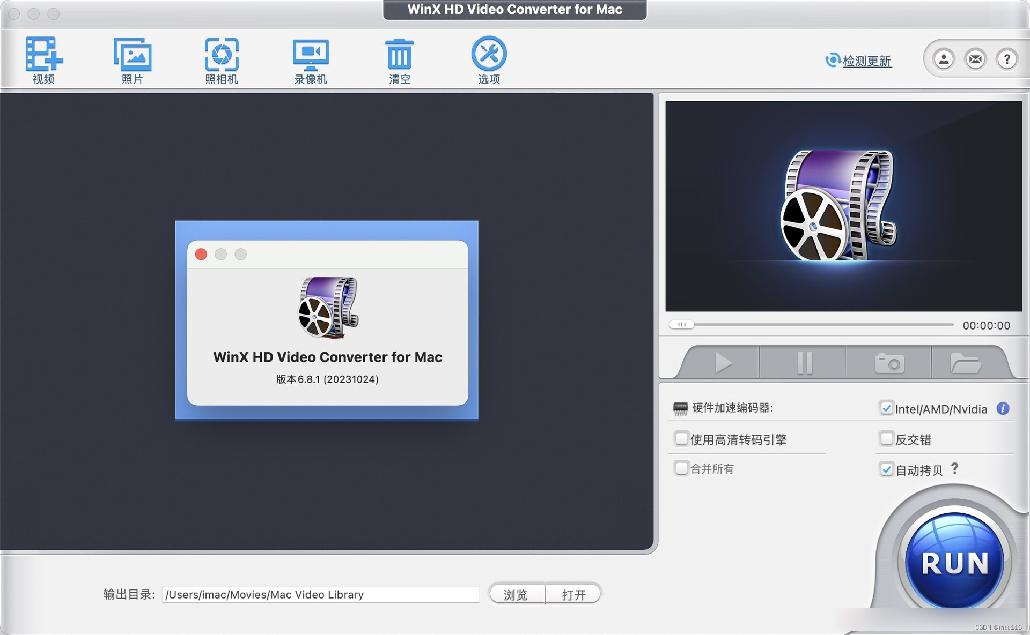1030x635 pixels.
Task: Click the film reel icon in About dialog
Action: [328, 308]
